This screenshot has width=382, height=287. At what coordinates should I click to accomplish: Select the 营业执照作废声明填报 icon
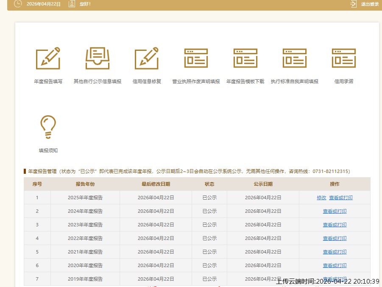click(196, 58)
